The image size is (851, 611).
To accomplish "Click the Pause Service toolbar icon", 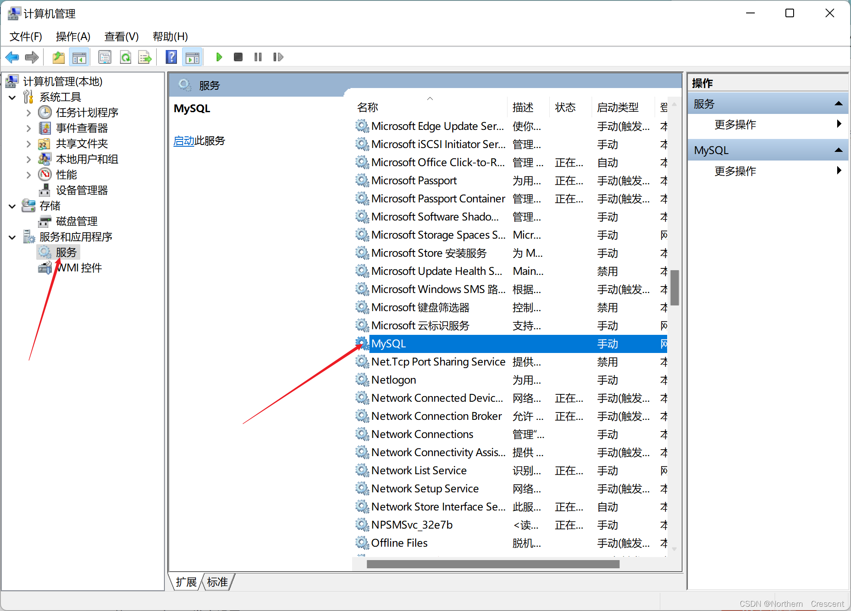I will click(x=258, y=57).
